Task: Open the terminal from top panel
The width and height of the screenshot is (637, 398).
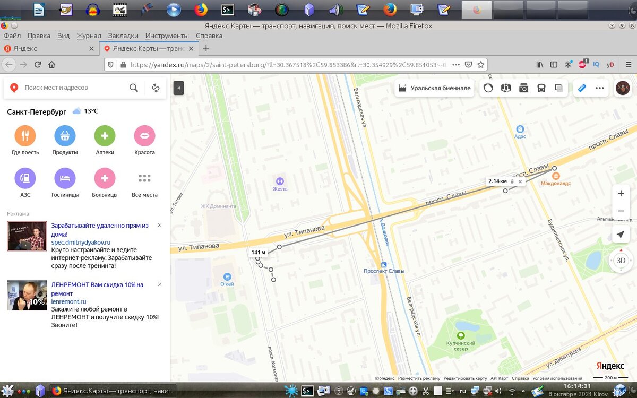Action: 228,9
